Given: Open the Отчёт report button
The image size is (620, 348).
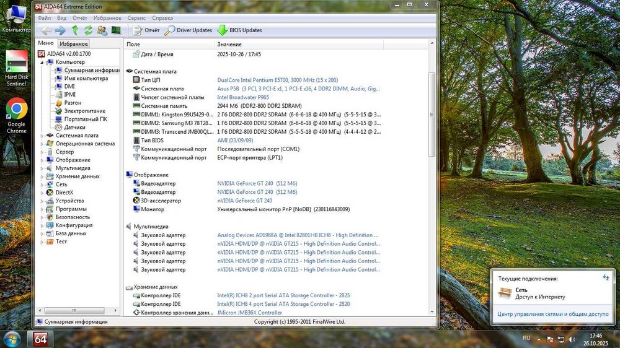Looking at the screenshot, I should tap(146, 30).
